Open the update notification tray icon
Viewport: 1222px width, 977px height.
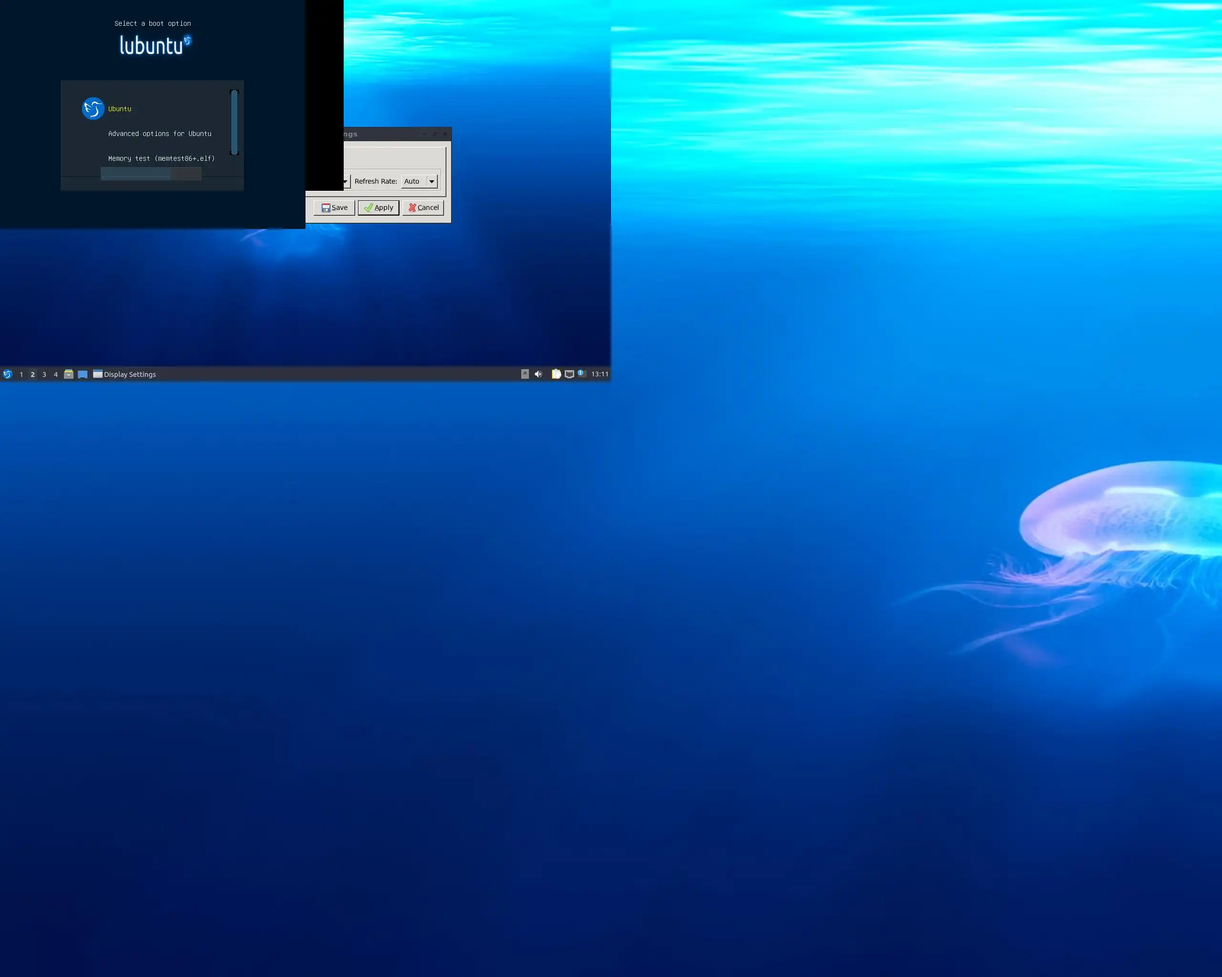(x=581, y=373)
